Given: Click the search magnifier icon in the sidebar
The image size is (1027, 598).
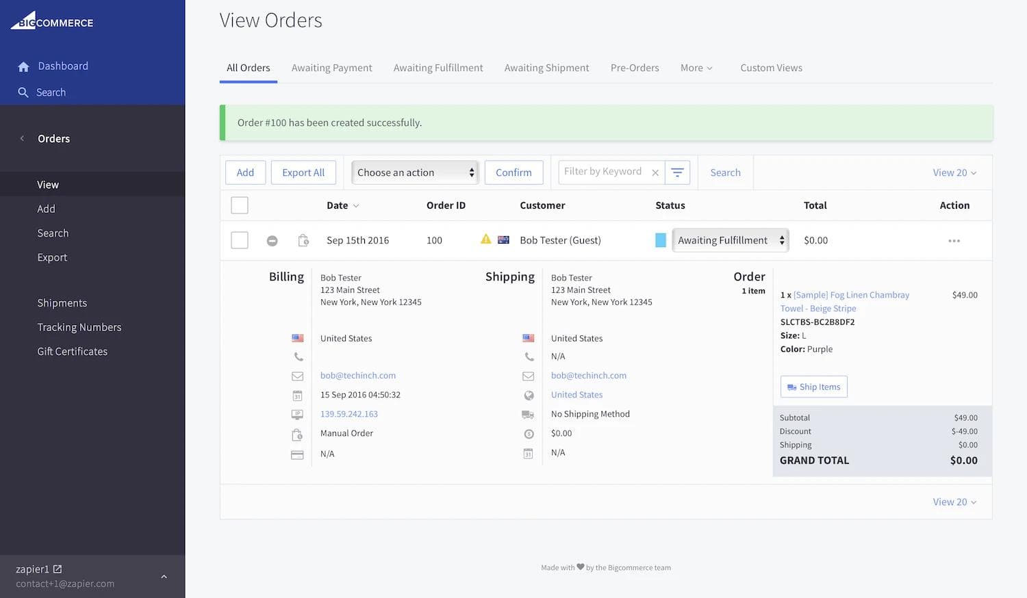Looking at the screenshot, I should (x=23, y=92).
